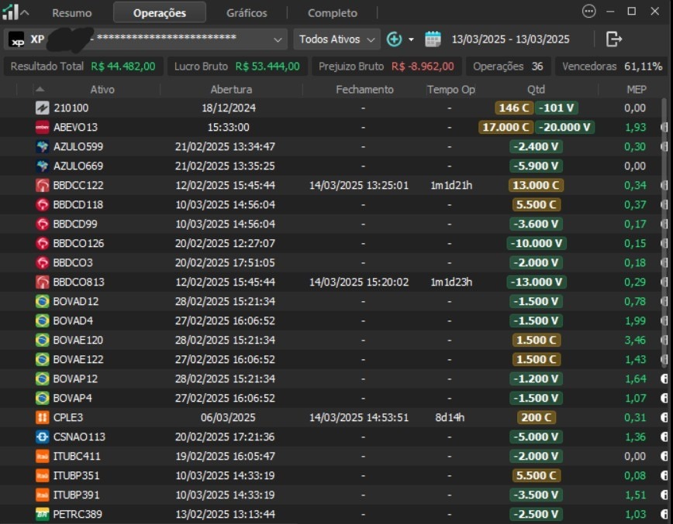
Task: Switch to the Resumo tab
Action: tap(71, 13)
